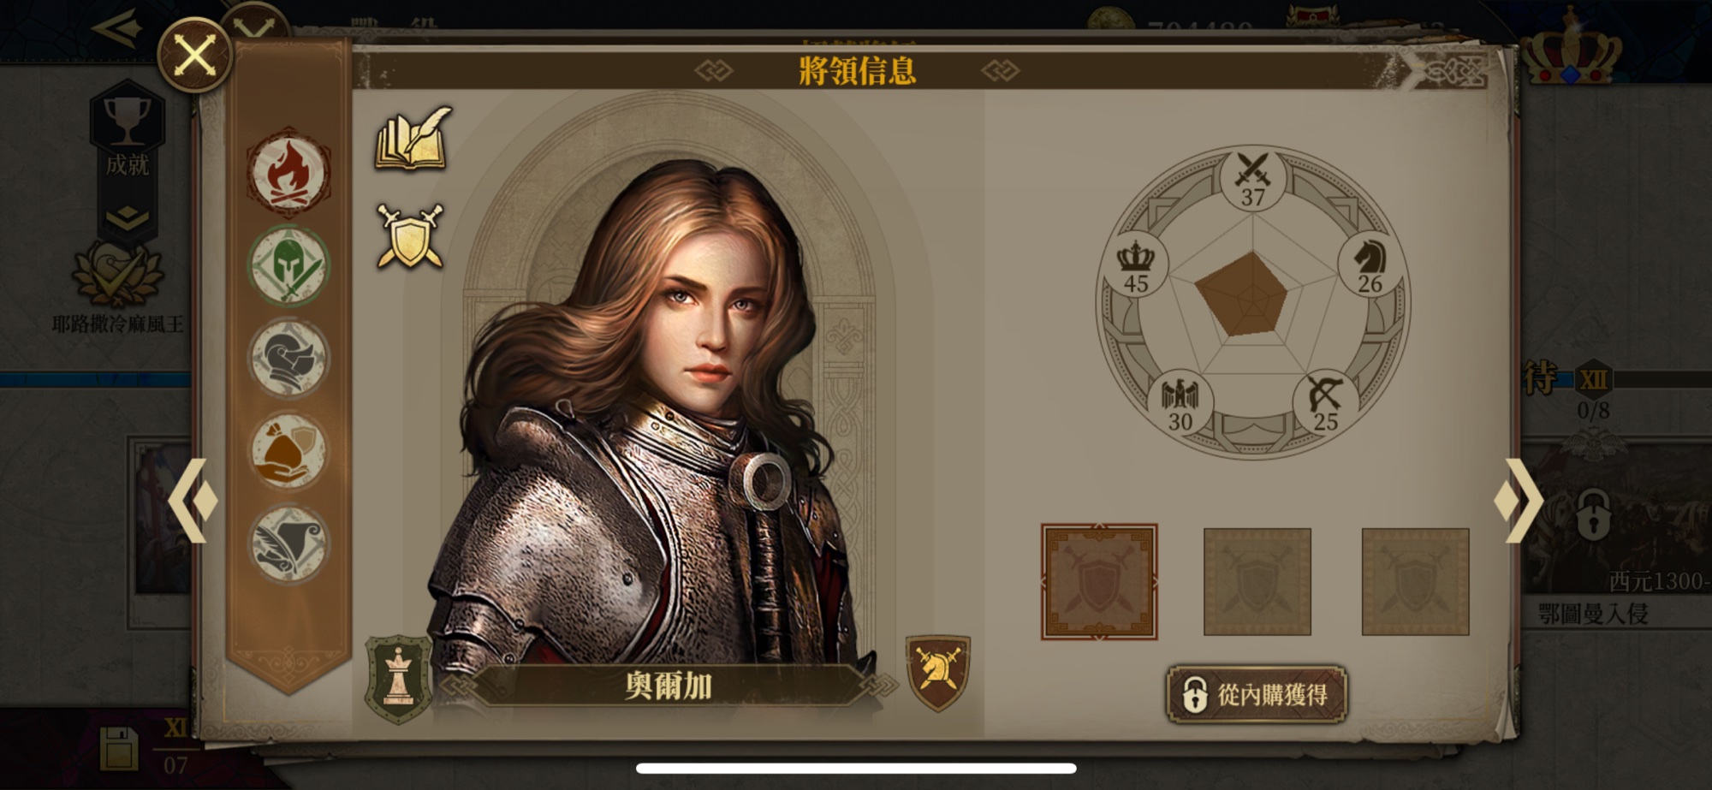Screen dimensions: 1712x790
Task: Select the quill scroll category icon
Action: coord(288,545)
